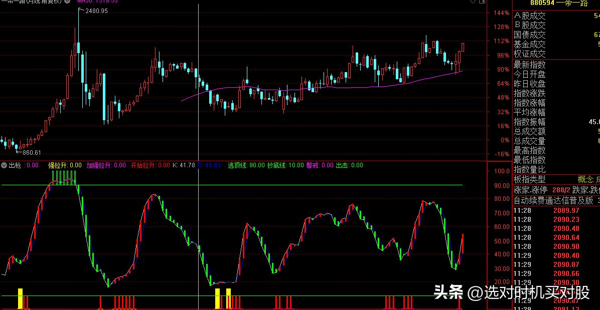Viewport: 600px width, 310px height.
Task: Open the 出枪 indicator dropdown arrow
Action: (x=4, y=165)
